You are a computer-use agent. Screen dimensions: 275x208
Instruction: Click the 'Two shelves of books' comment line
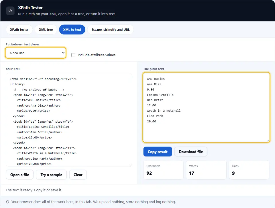click(39, 90)
